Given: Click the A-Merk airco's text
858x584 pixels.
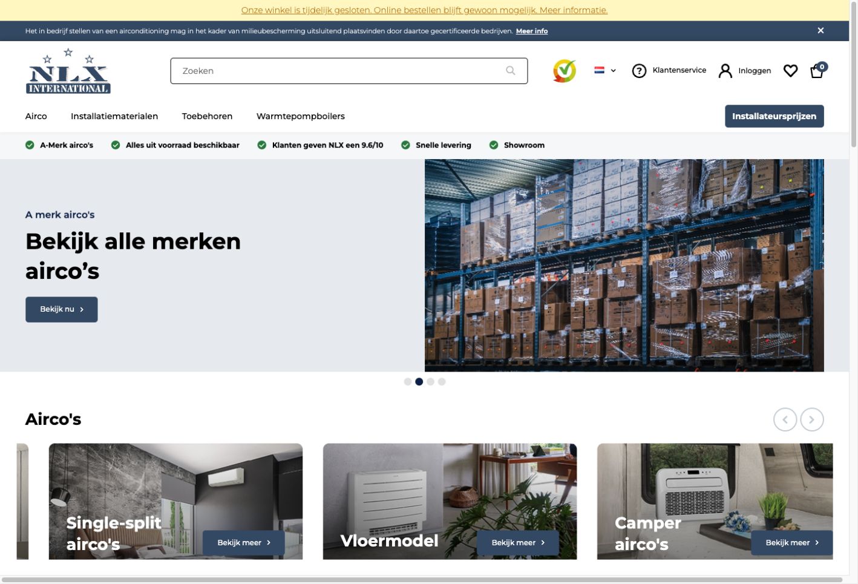Looking at the screenshot, I should click(x=67, y=145).
